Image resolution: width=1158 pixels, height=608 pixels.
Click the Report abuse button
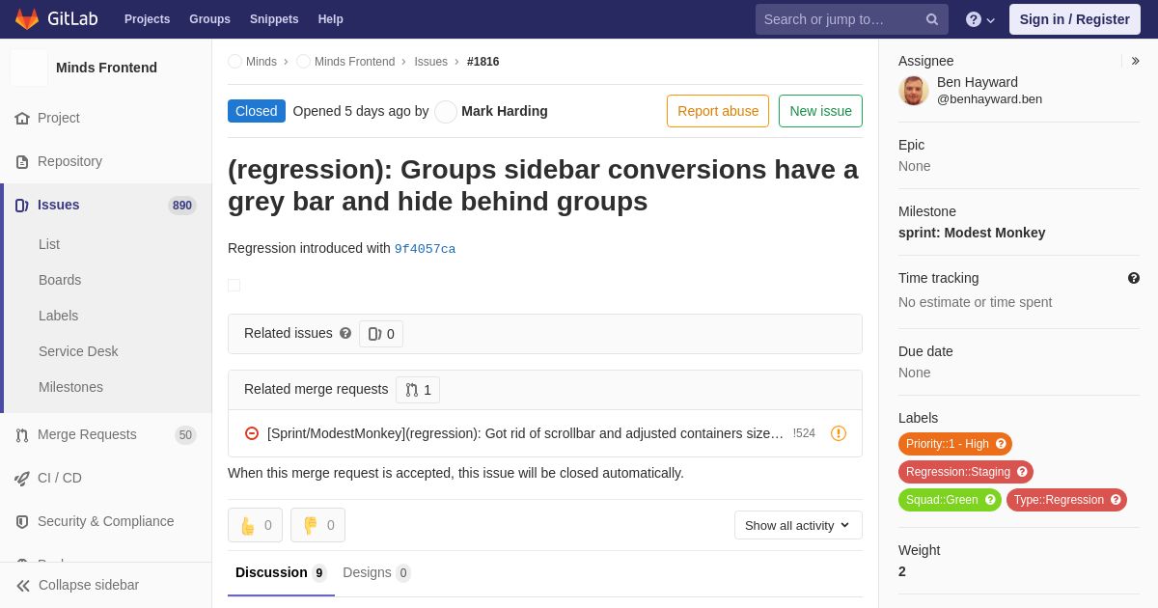[x=718, y=111]
